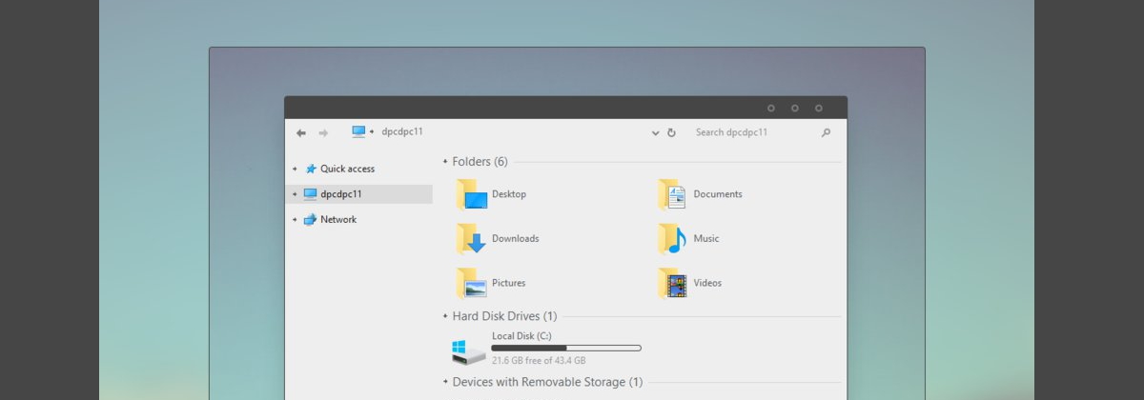Collapse the Folders (6) group
Viewport: 1144px width, 400px height.
point(445,162)
